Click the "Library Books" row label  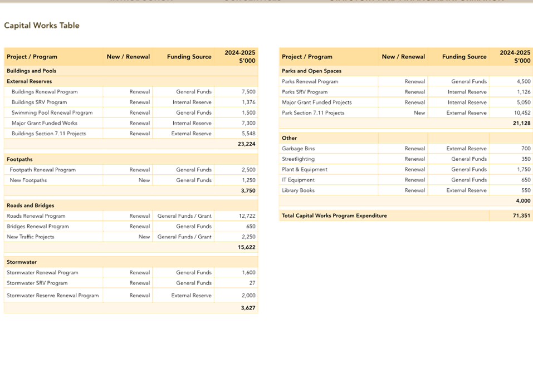click(x=298, y=190)
